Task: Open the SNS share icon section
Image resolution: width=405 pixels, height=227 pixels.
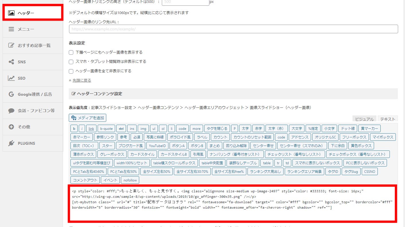Action: (11, 62)
